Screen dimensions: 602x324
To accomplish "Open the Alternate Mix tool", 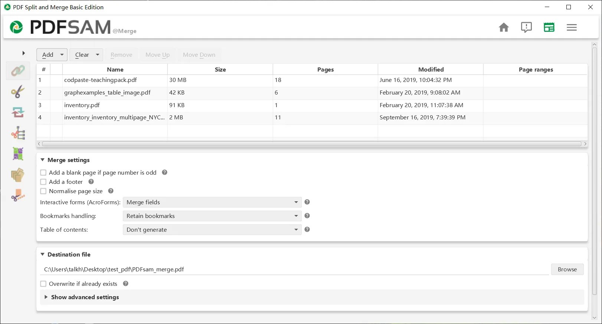I will tap(18, 153).
